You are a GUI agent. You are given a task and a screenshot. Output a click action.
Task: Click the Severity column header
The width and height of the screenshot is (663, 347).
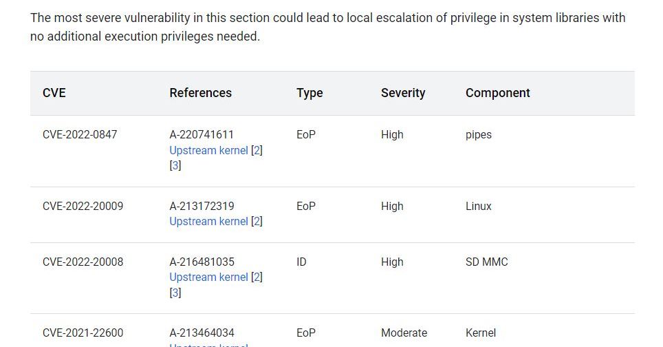pyautogui.click(x=403, y=93)
